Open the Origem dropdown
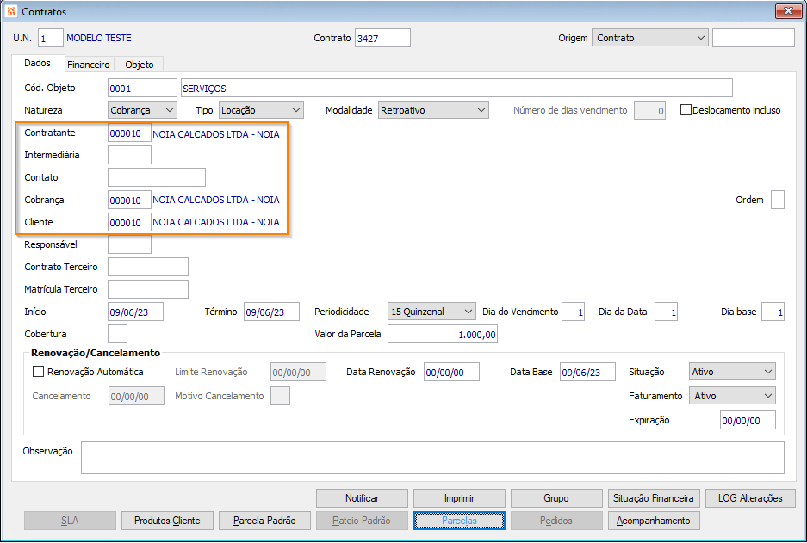Image resolution: width=807 pixels, height=543 pixels. 650,38
